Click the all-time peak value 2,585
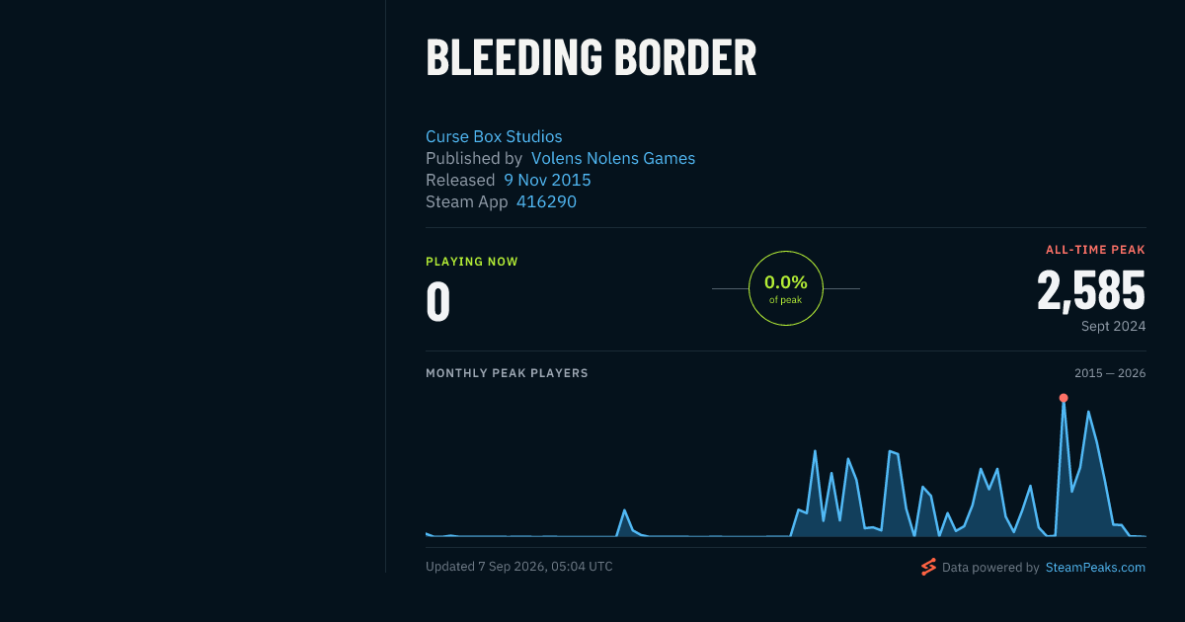 (1091, 291)
